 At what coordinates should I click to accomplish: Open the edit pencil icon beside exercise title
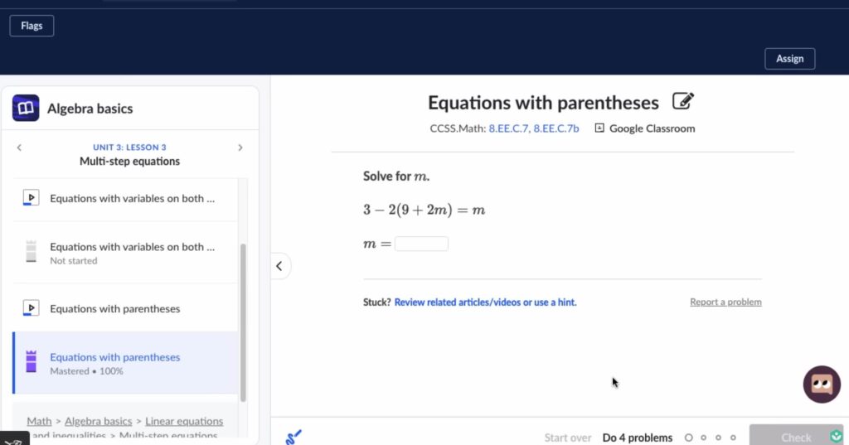(683, 101)
